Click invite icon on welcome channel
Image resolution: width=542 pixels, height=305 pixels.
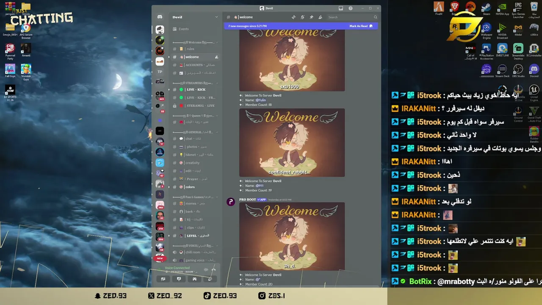pos(216,57)
